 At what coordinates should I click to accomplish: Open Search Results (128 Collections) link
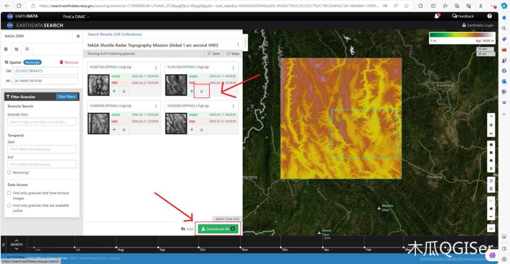[114, 34]
